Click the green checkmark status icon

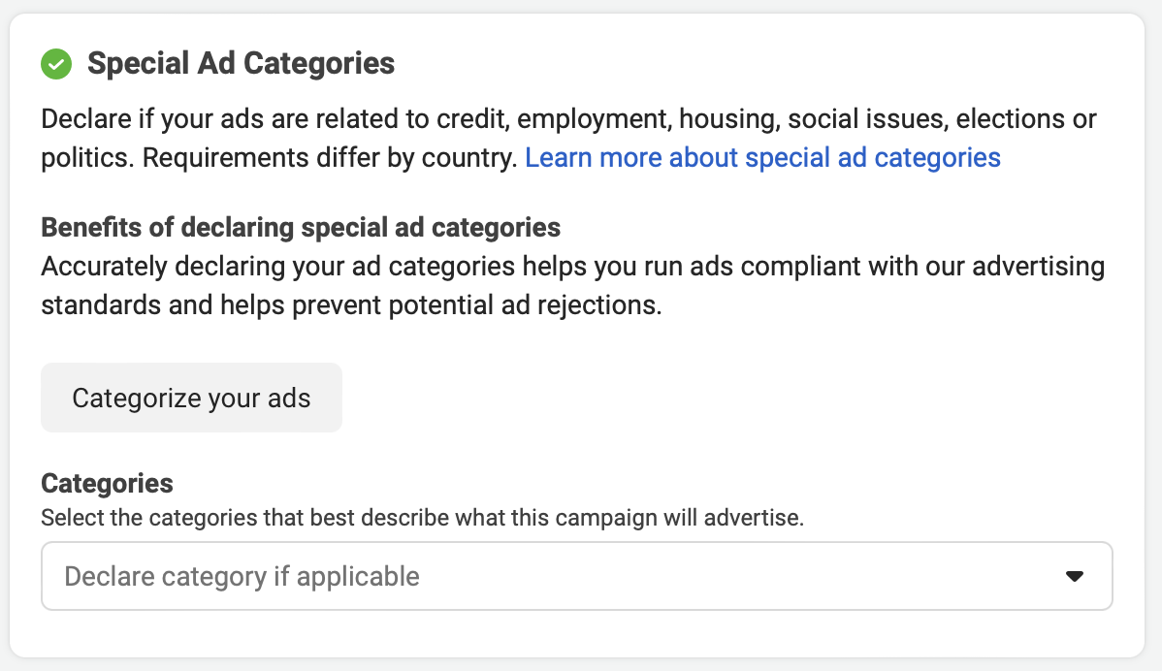click(56, 64)
